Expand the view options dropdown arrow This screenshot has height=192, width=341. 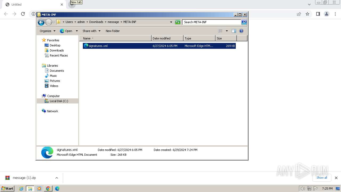click(227, 31)
